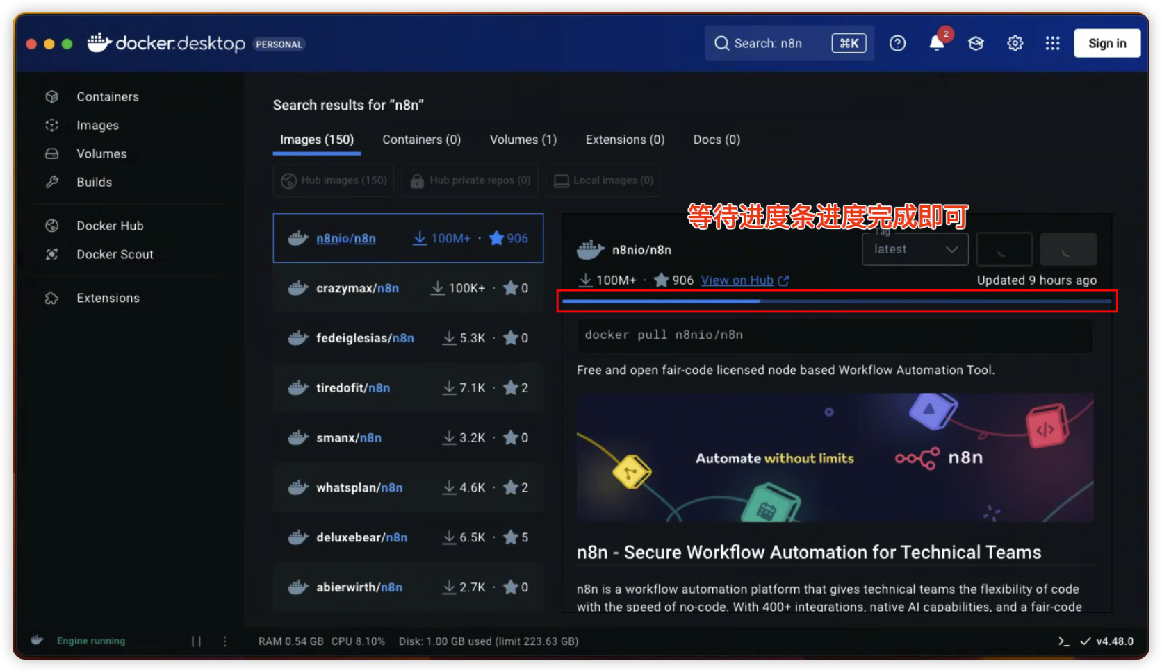Toggle the Hub private repos (0) filter
The height and width of the screenshot is (672, 1162).
(470, 180)
